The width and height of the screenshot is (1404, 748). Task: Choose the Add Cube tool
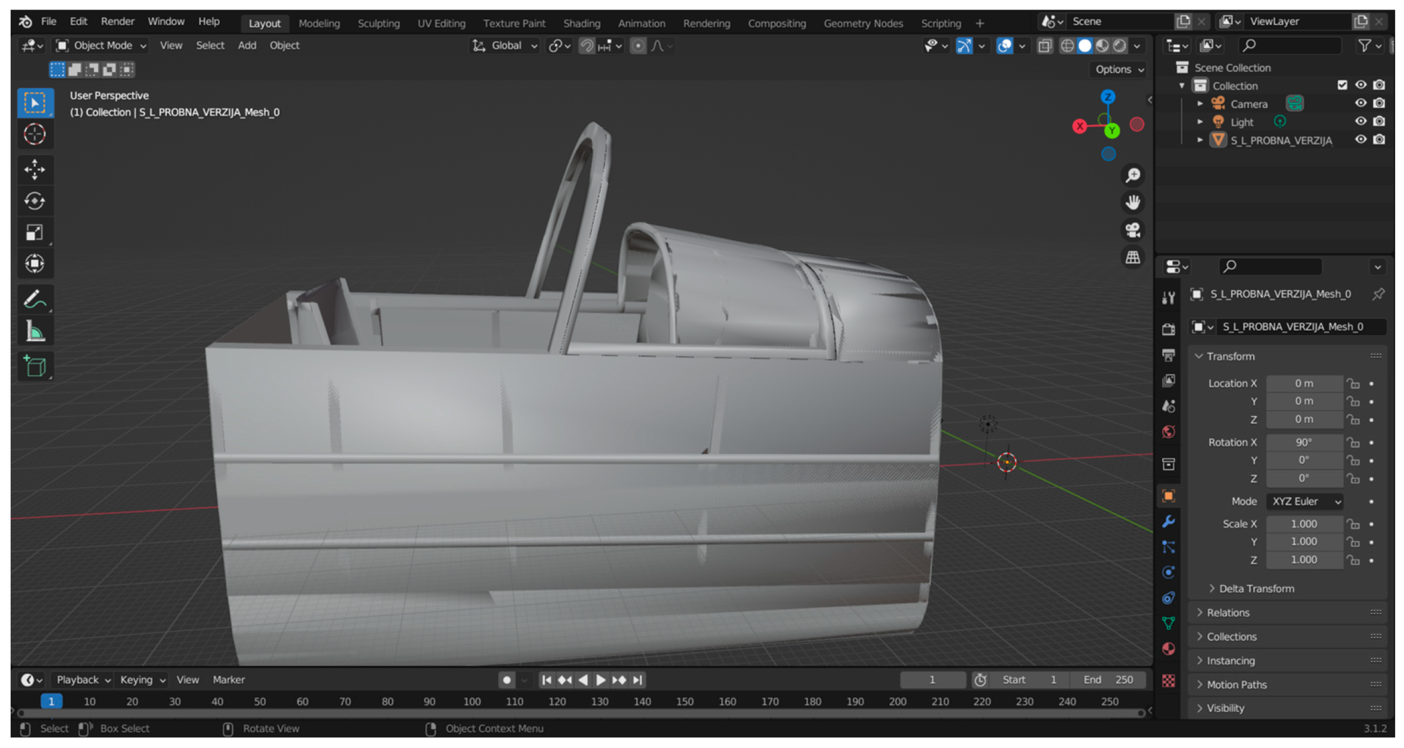35,366
